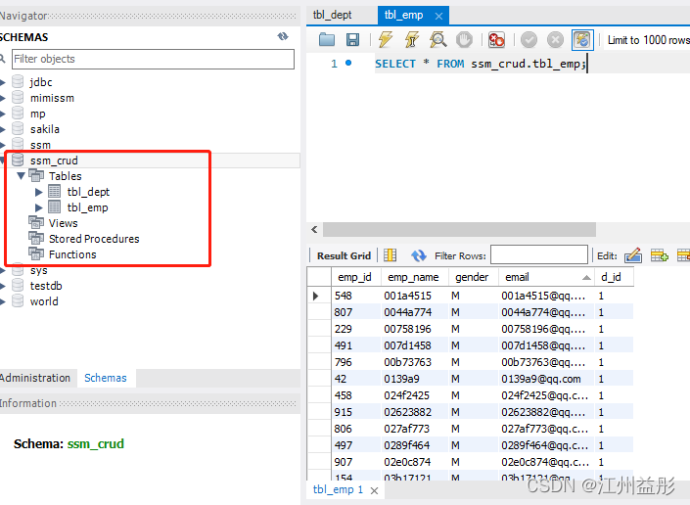Click the email cell 0139a9@qq.com
Viewport: 690px width, 505px height.
(x=546, y=379)
